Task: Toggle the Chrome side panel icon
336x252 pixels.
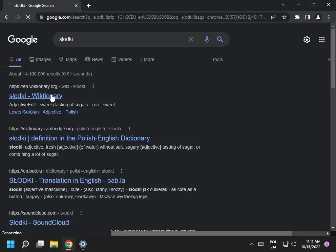Action: pos(308,17)
